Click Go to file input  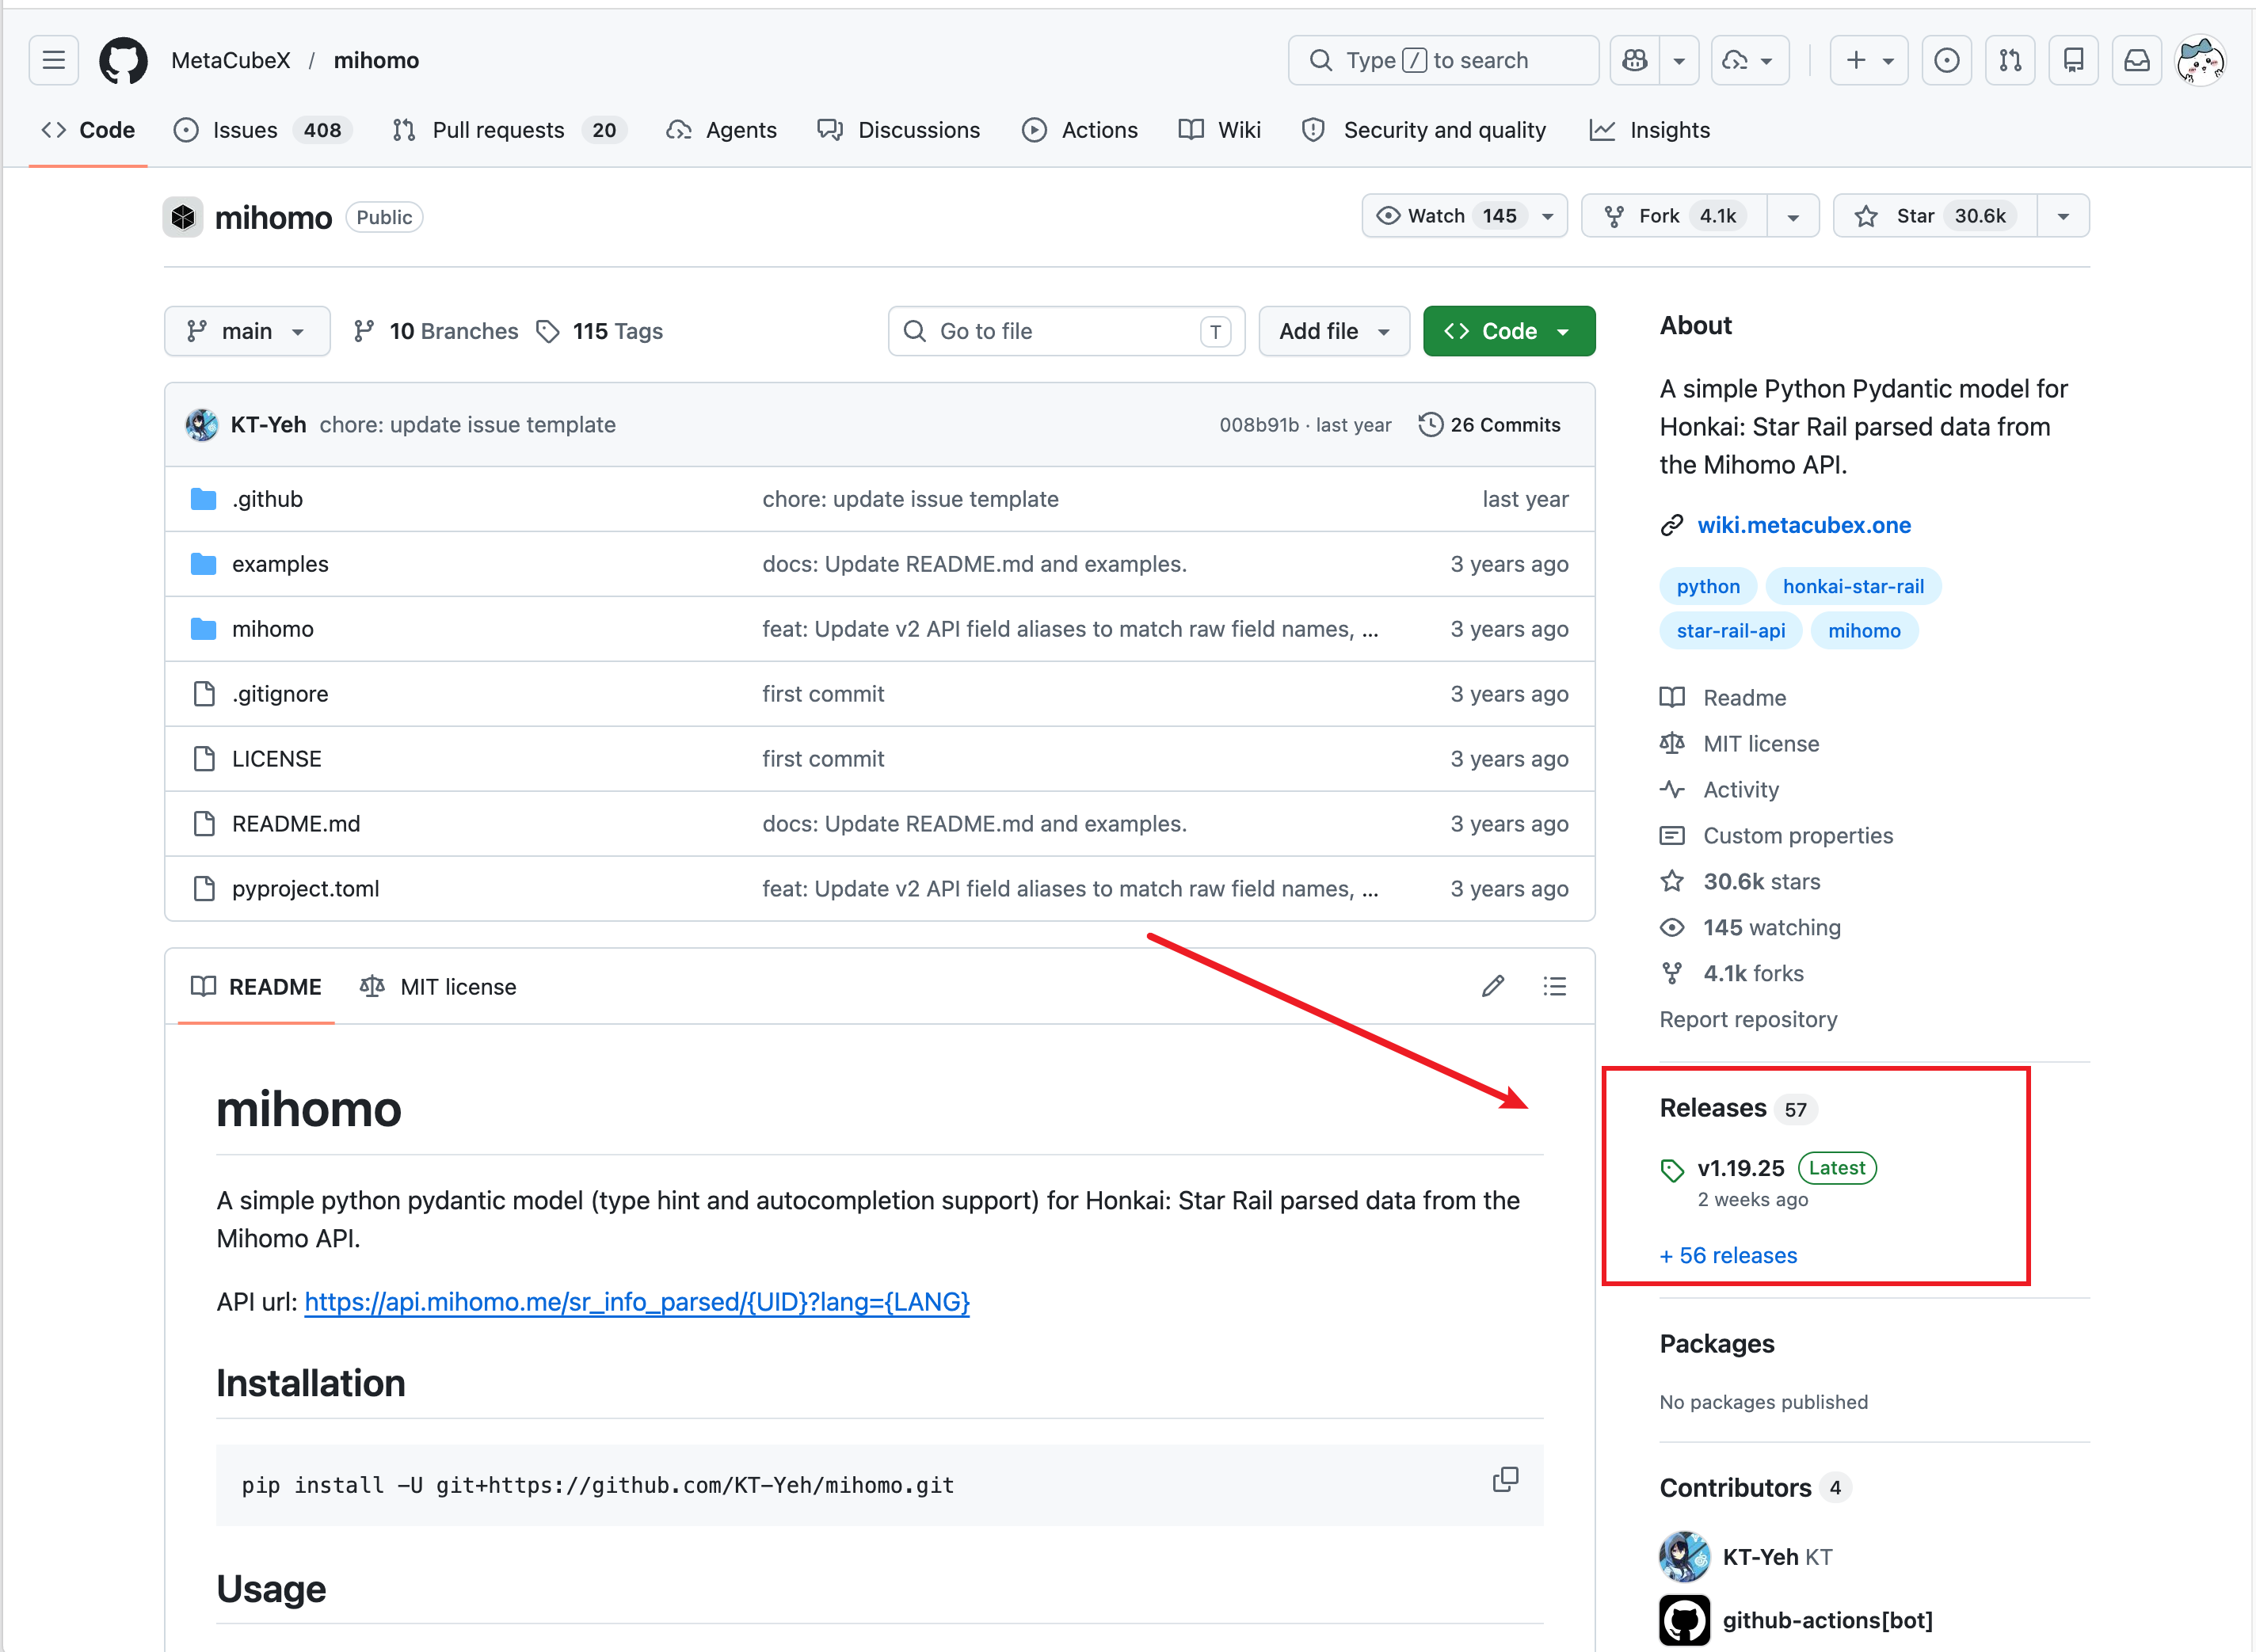point(1066,331)
